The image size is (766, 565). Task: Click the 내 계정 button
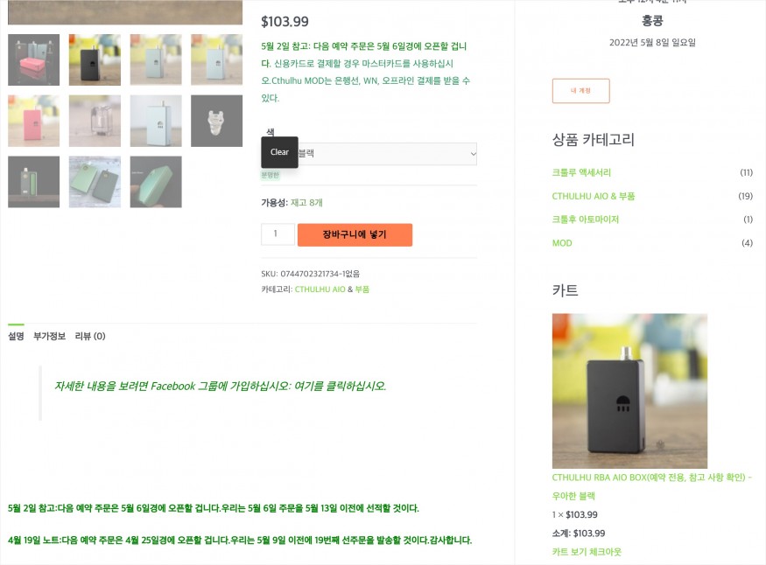coord(581,91)
